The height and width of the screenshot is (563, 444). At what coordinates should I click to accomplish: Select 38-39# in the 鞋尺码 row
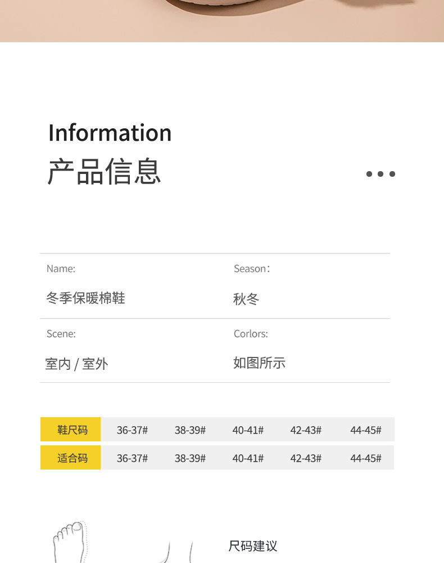click(x=190, y=430)
